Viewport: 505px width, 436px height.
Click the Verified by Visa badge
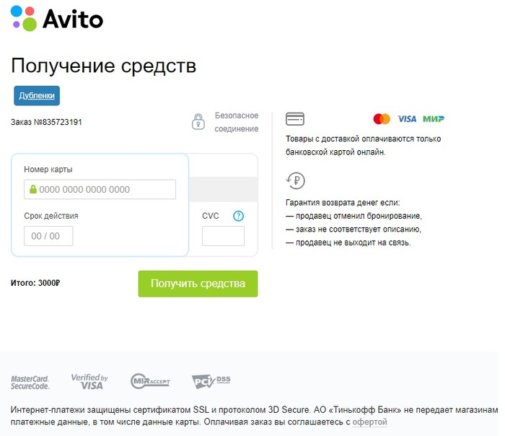click(89, 381)
